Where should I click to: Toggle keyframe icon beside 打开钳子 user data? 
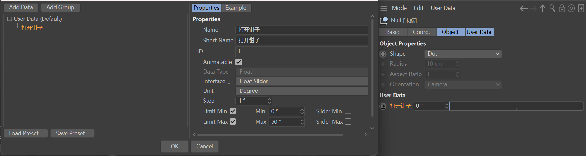coord(383,106)
